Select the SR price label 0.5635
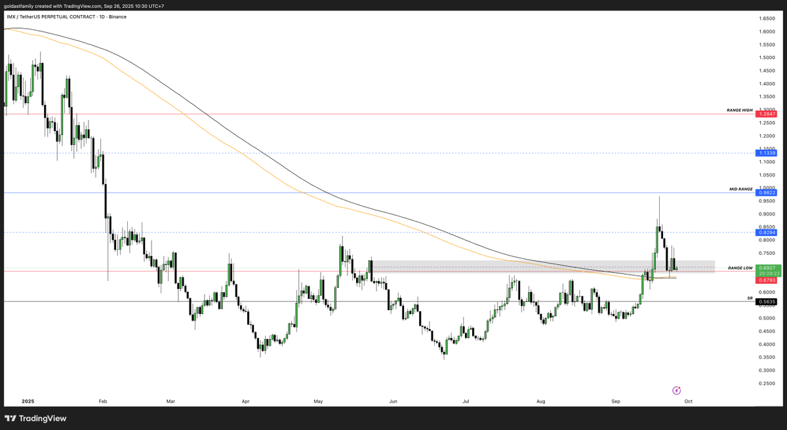The image size is (787, 430). (766, 302)
